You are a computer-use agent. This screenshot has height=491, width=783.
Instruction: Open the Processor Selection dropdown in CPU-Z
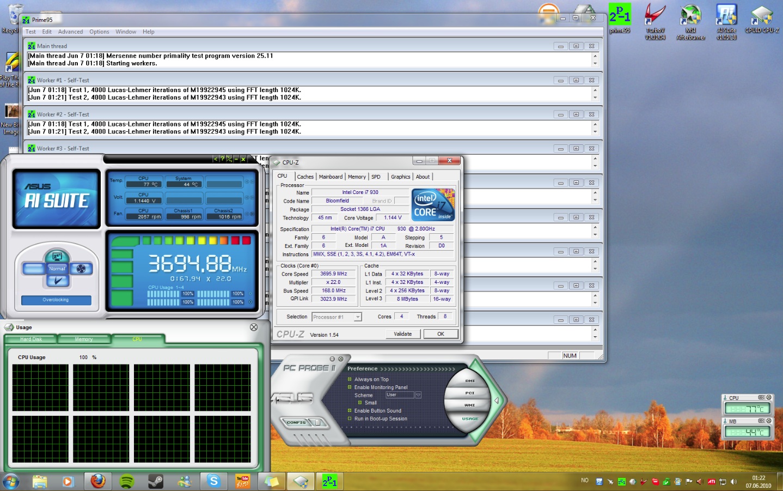(x=358, y=317)
